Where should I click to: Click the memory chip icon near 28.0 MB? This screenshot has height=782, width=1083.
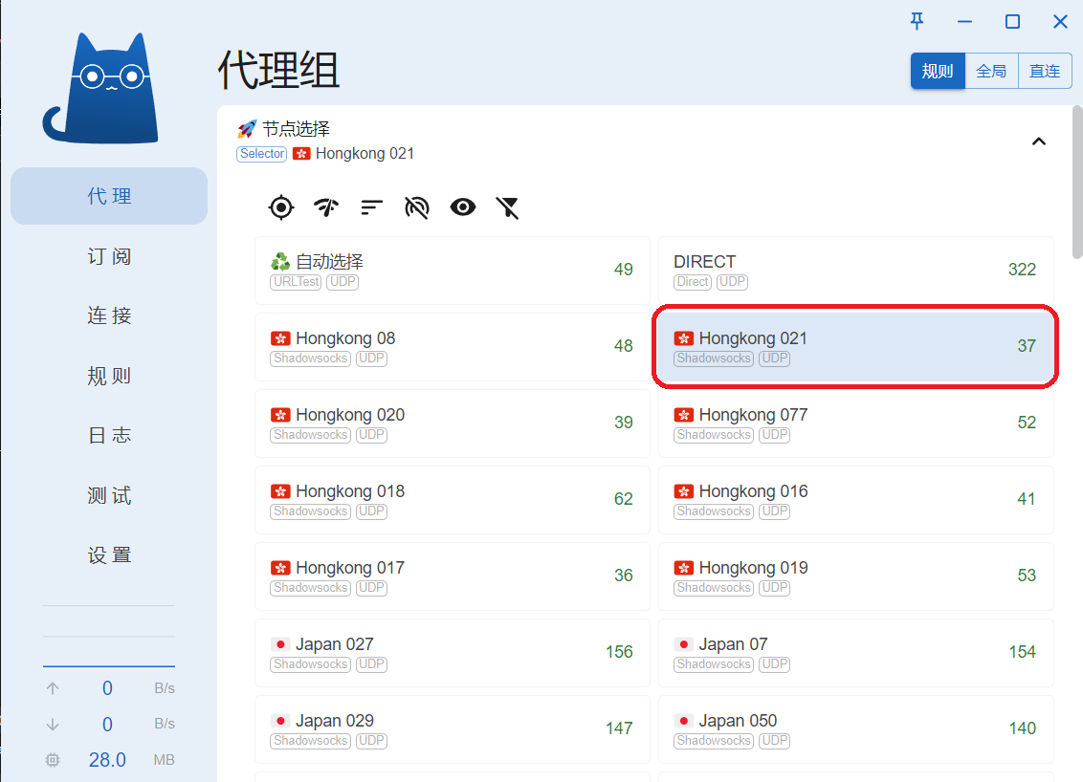coord(53,760)
